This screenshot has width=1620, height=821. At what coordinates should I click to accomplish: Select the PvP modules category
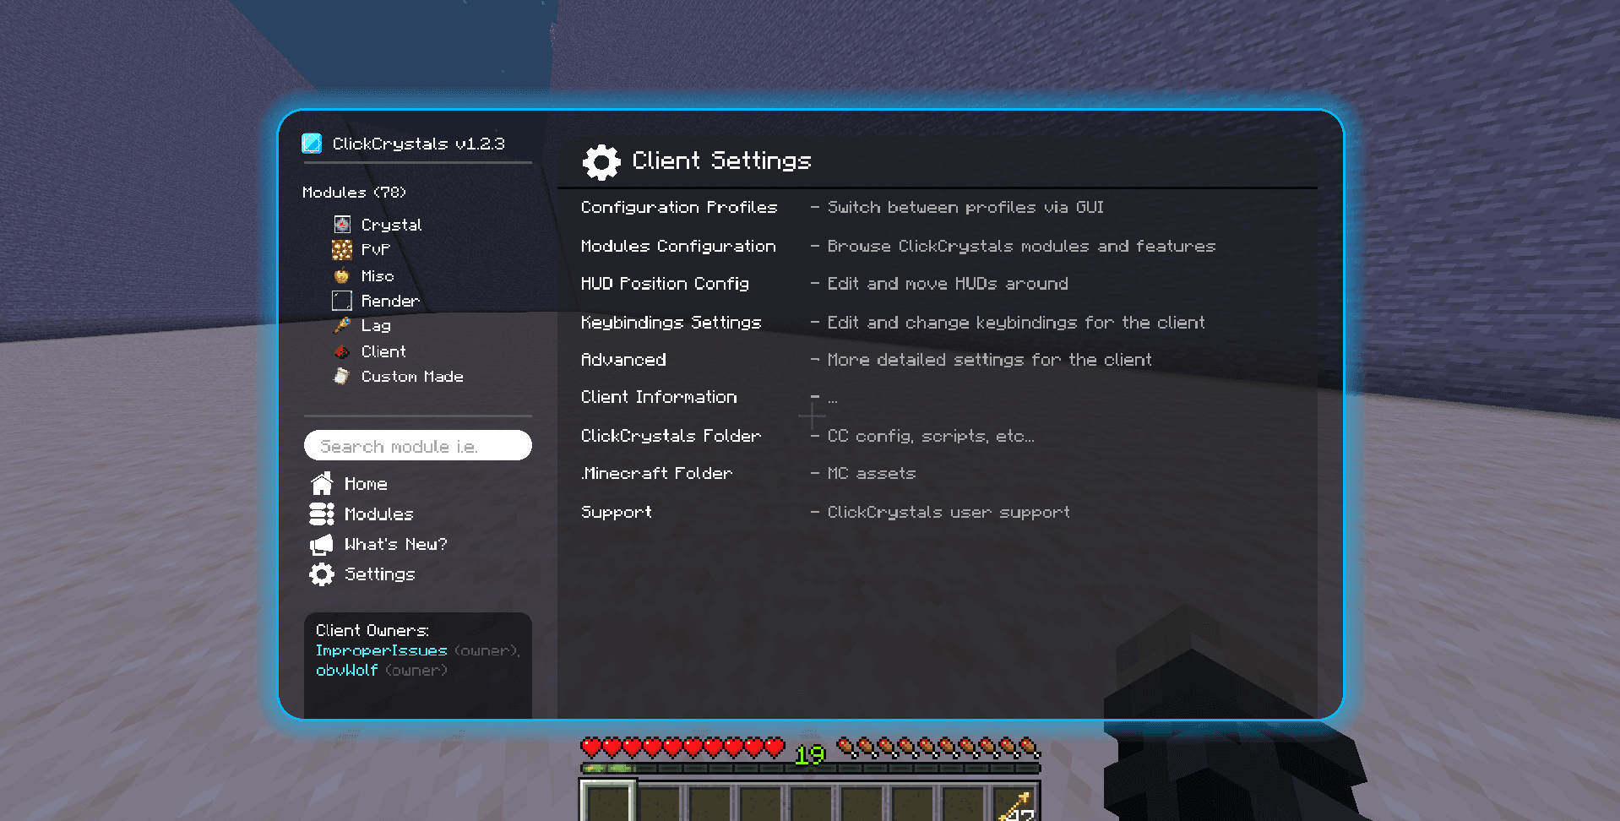point(376,250)
